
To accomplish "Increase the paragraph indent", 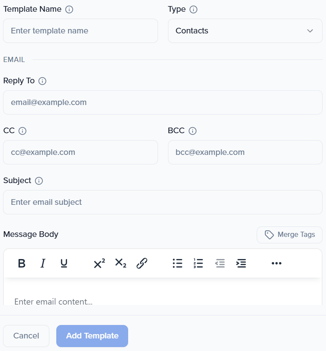I will click(x=241, y=263).
